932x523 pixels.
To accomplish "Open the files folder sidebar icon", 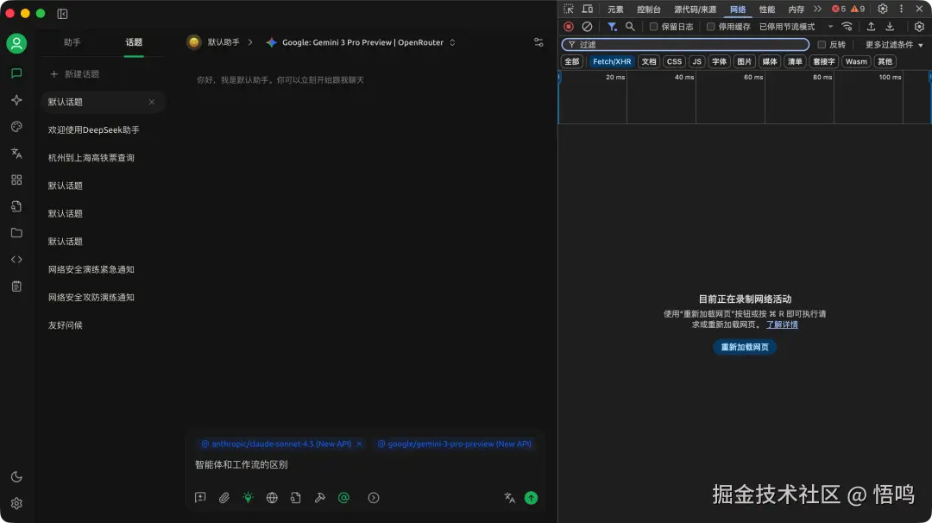I will point(16,233).
